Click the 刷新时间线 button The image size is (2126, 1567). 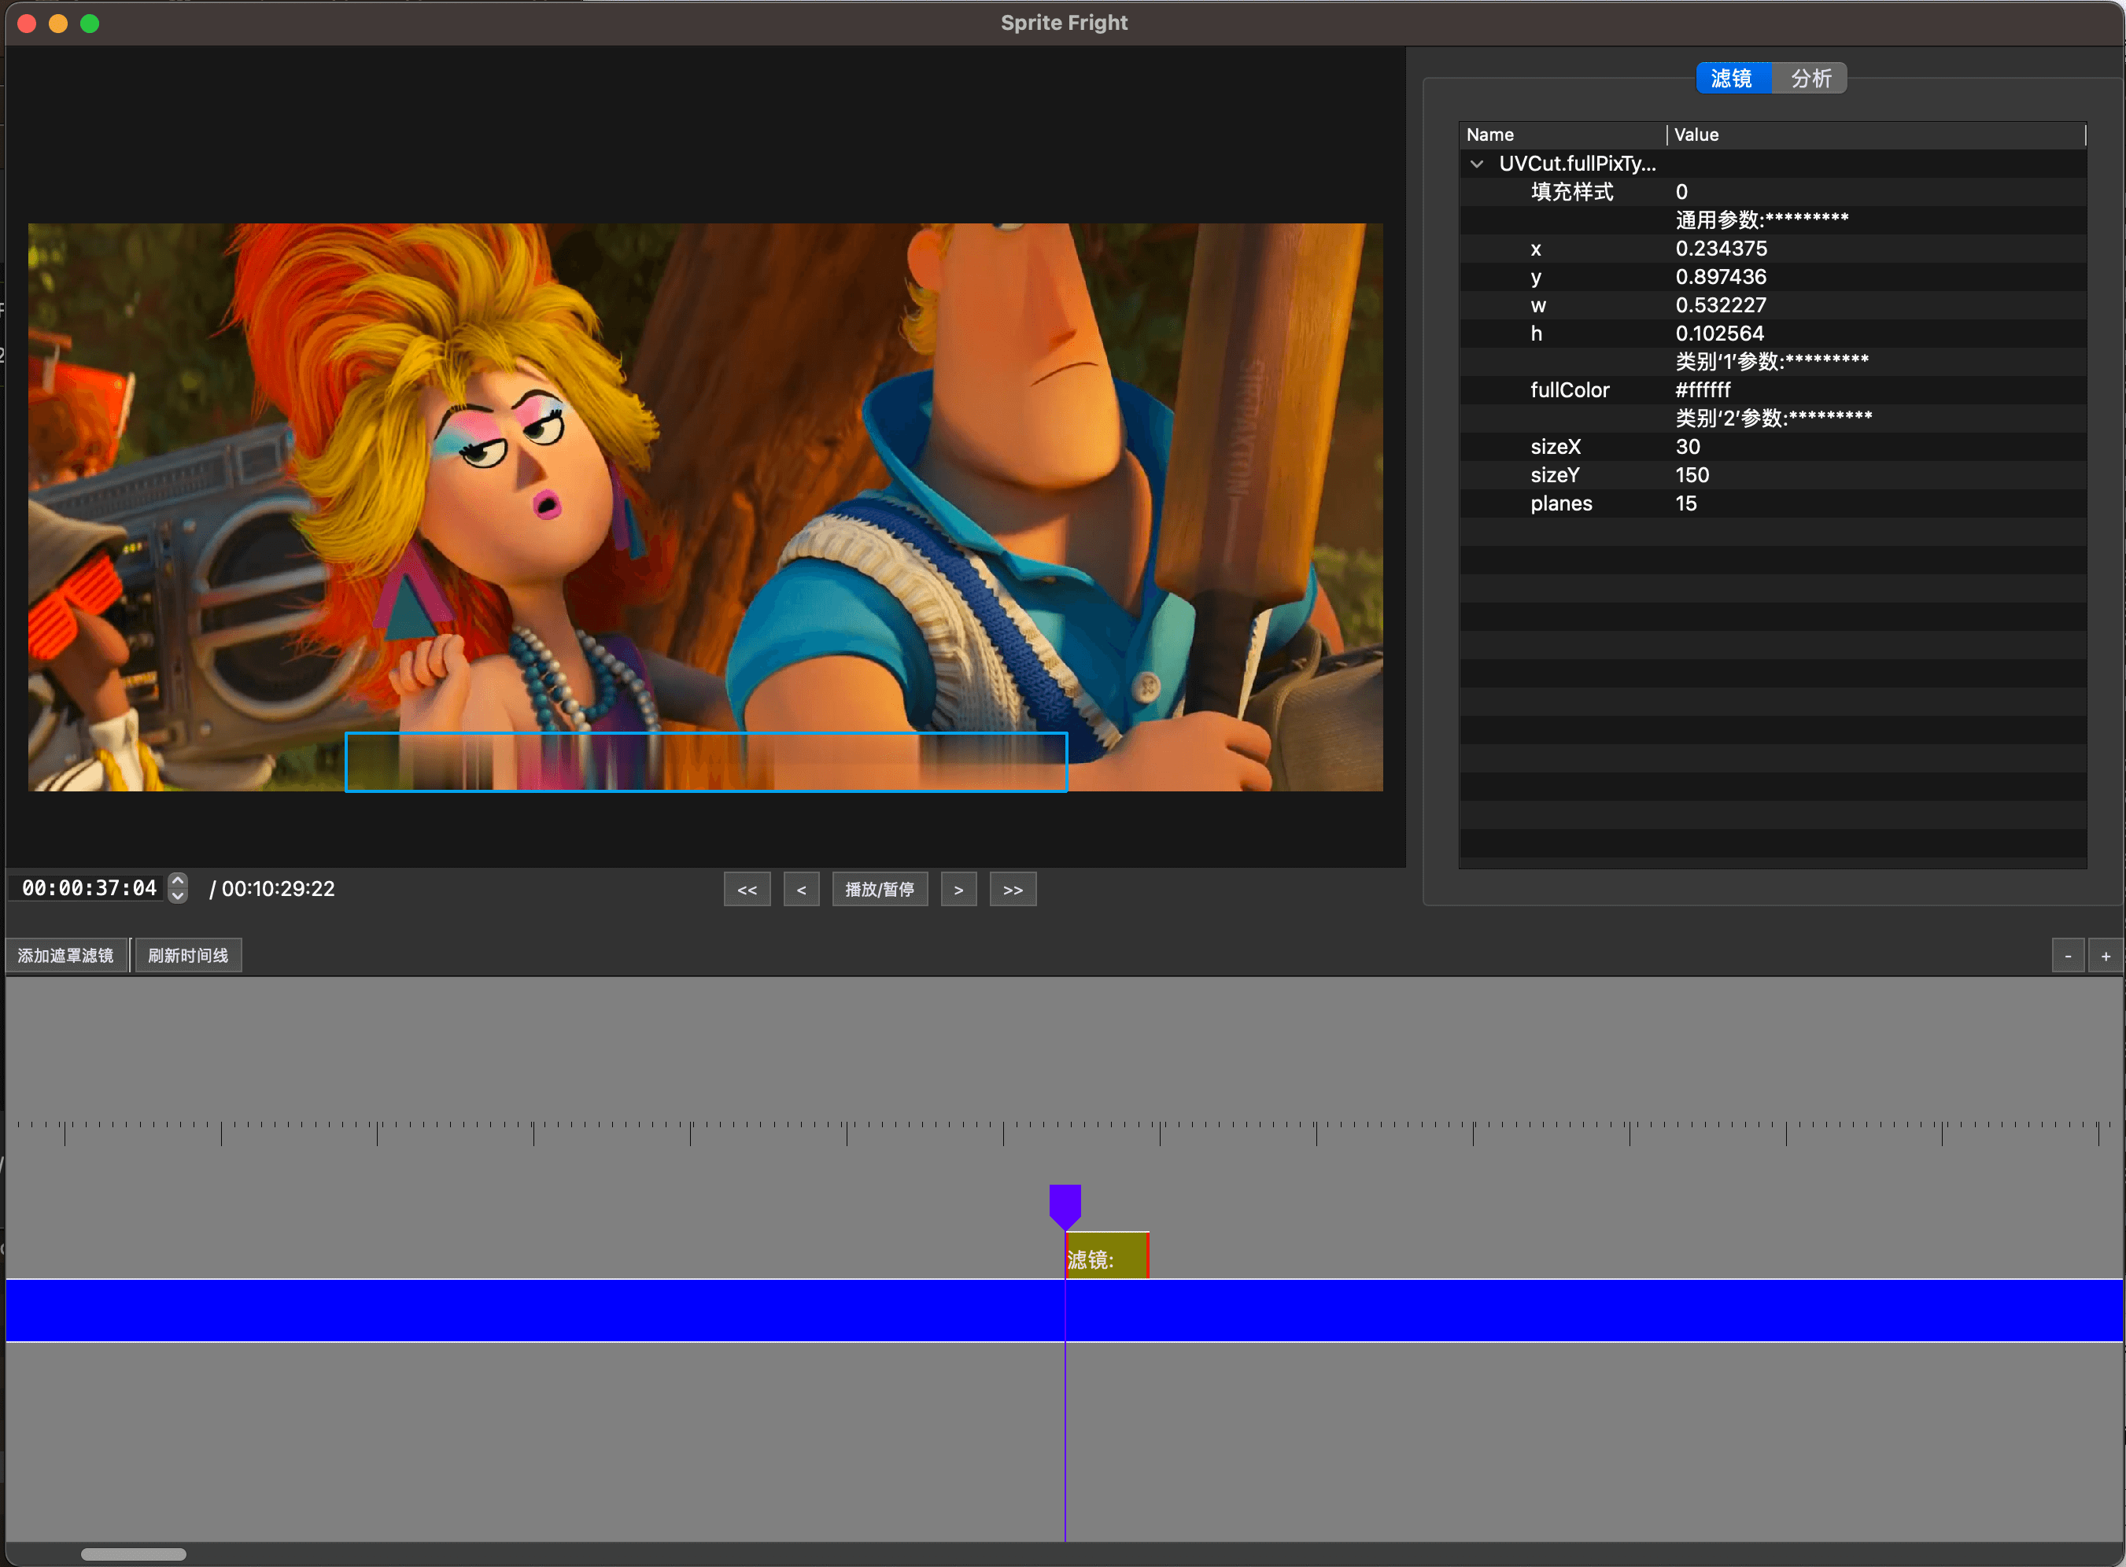tap(188, 955)
